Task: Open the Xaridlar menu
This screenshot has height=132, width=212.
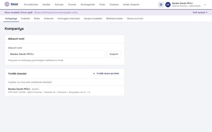Action: (x=46, y=4)
